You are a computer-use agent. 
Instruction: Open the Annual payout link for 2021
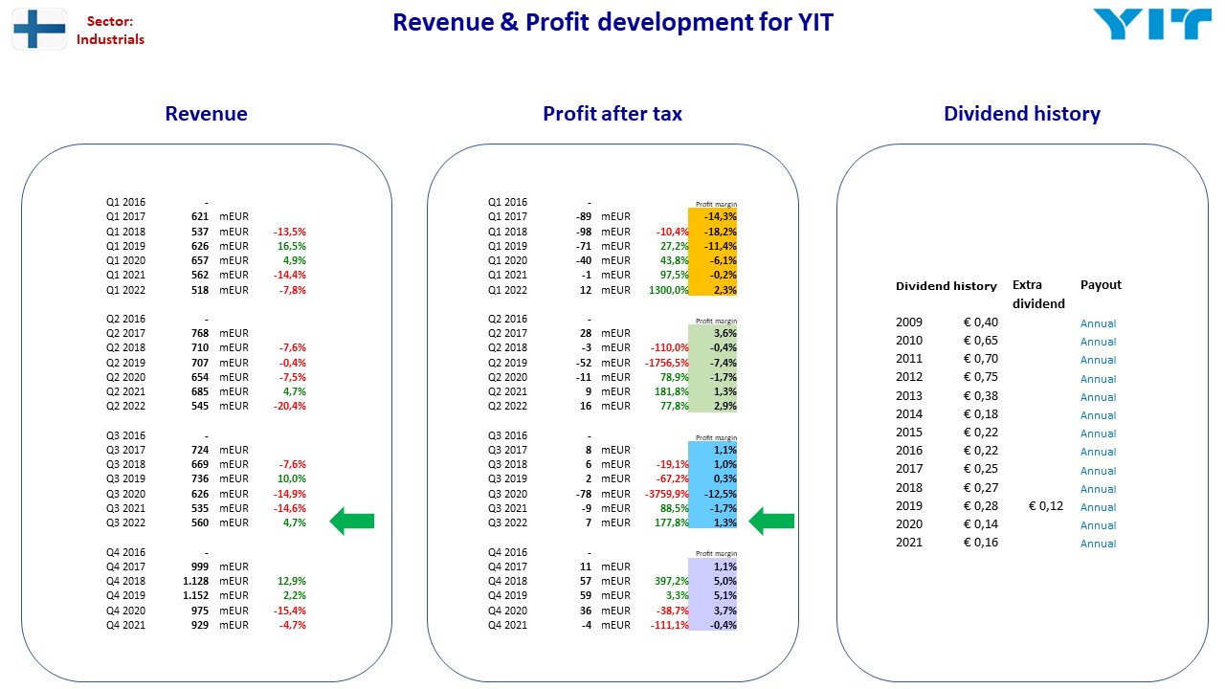click(1099, 544)
